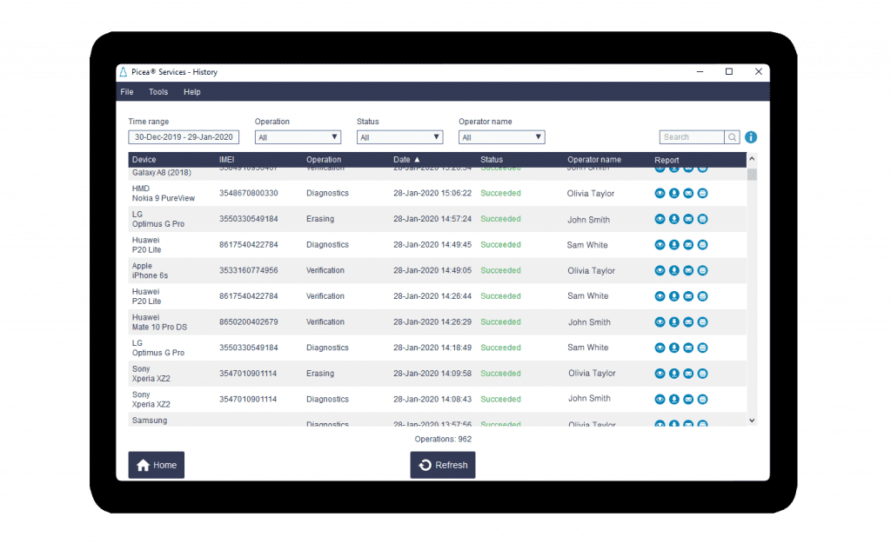Print report for the 14:57:24 Erasing row

(x=702, y=219)
